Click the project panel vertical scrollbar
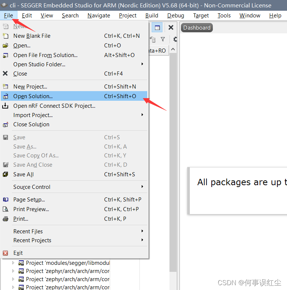 173,163
